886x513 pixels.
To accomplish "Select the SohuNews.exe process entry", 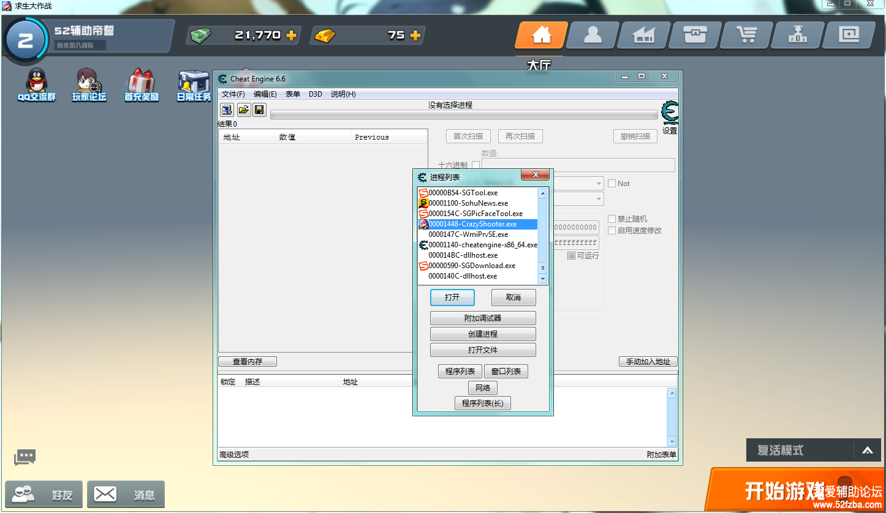I will 477,203.
